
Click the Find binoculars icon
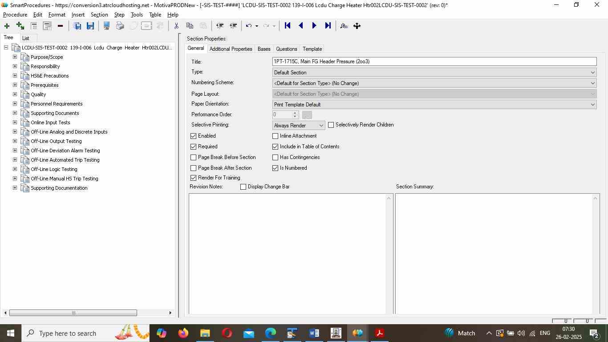coord(344,26)
